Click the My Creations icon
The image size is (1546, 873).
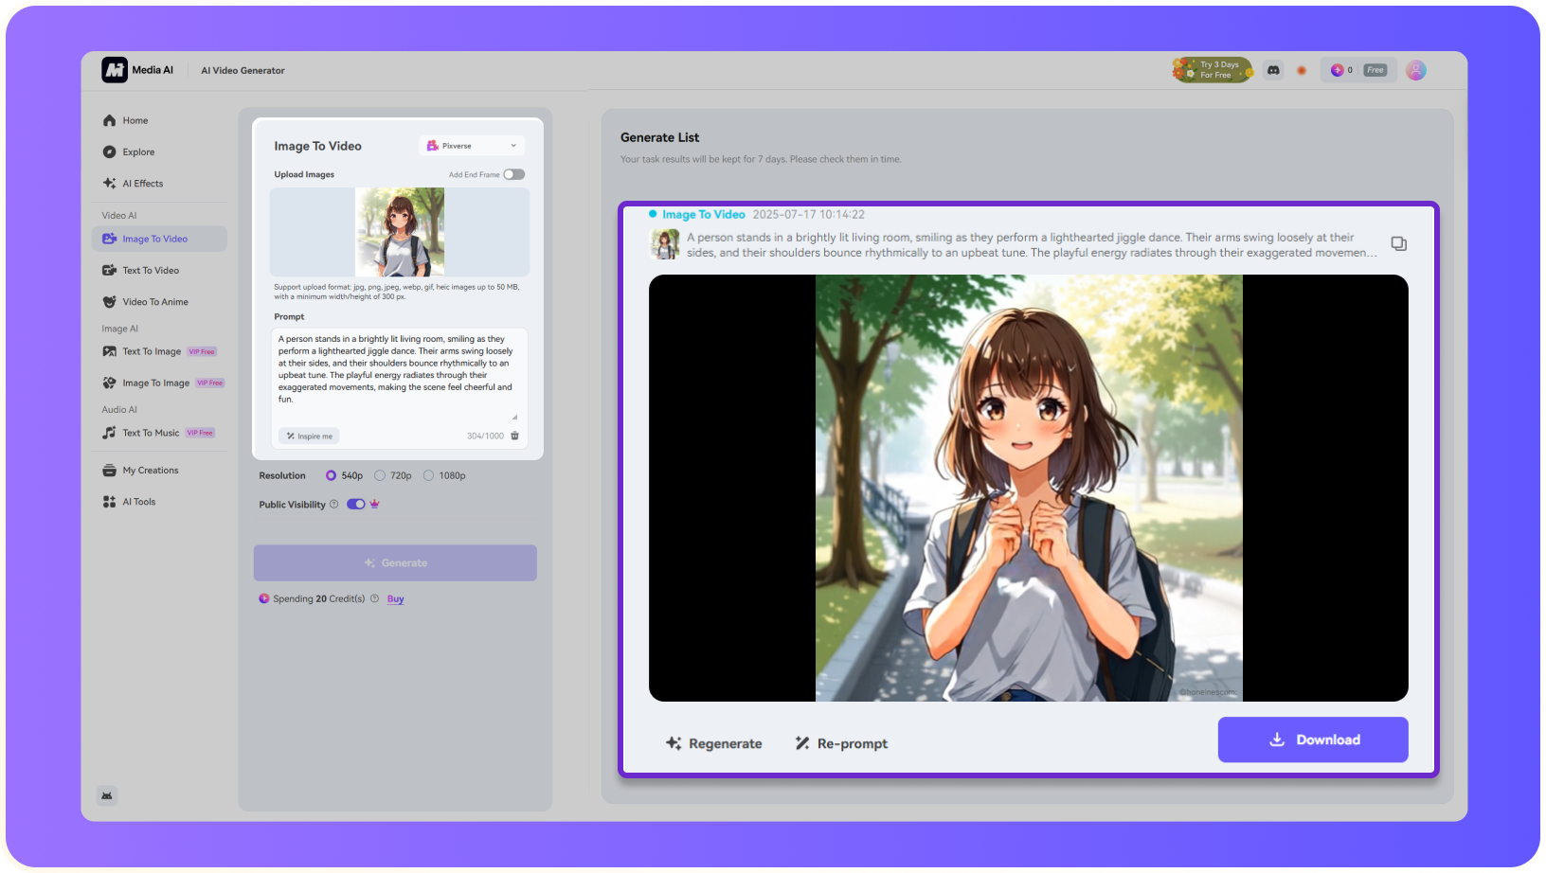coord(109,471)
